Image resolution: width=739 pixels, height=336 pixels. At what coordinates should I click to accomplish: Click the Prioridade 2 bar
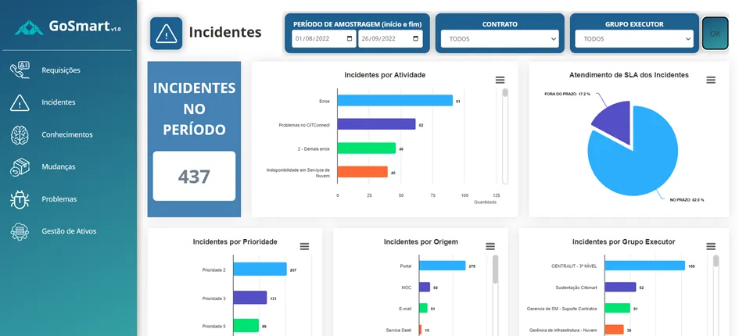coord(260,269)
